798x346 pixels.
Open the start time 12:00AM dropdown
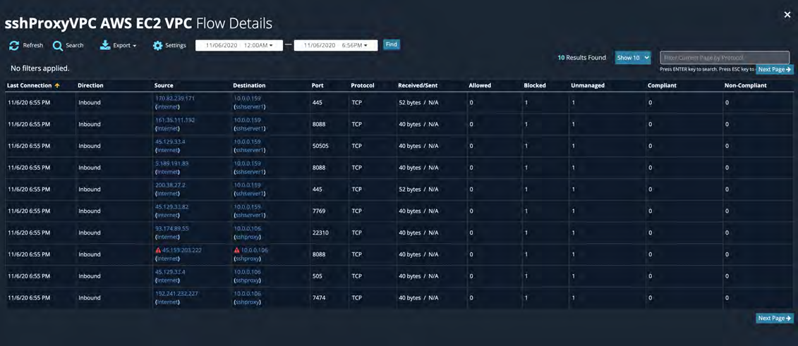click(x=260, y=45)
